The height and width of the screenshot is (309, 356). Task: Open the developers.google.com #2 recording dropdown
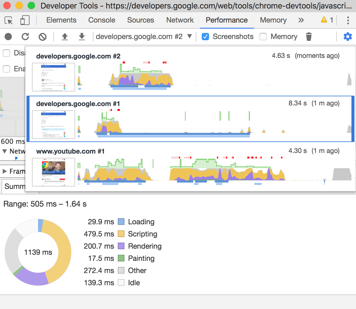pos(144,36)
